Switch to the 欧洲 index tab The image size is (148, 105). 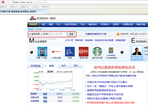[64, 66]
